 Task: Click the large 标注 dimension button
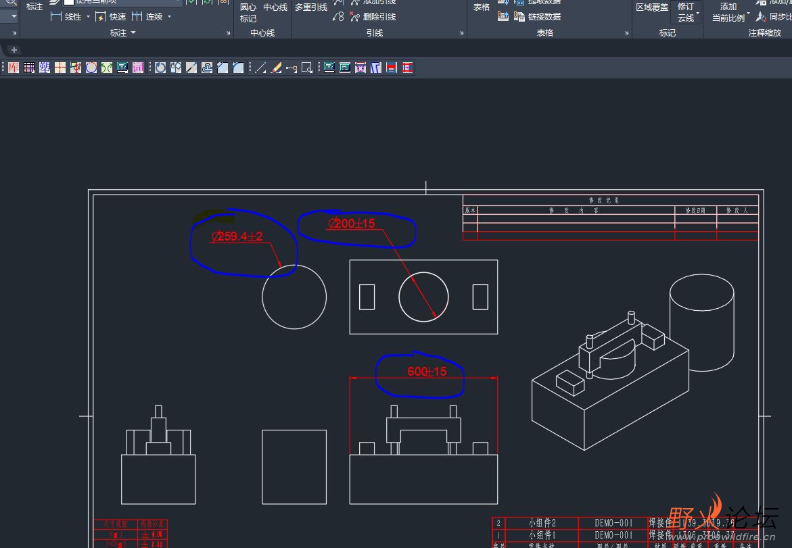pyautogui.click(x=34, y=7)
